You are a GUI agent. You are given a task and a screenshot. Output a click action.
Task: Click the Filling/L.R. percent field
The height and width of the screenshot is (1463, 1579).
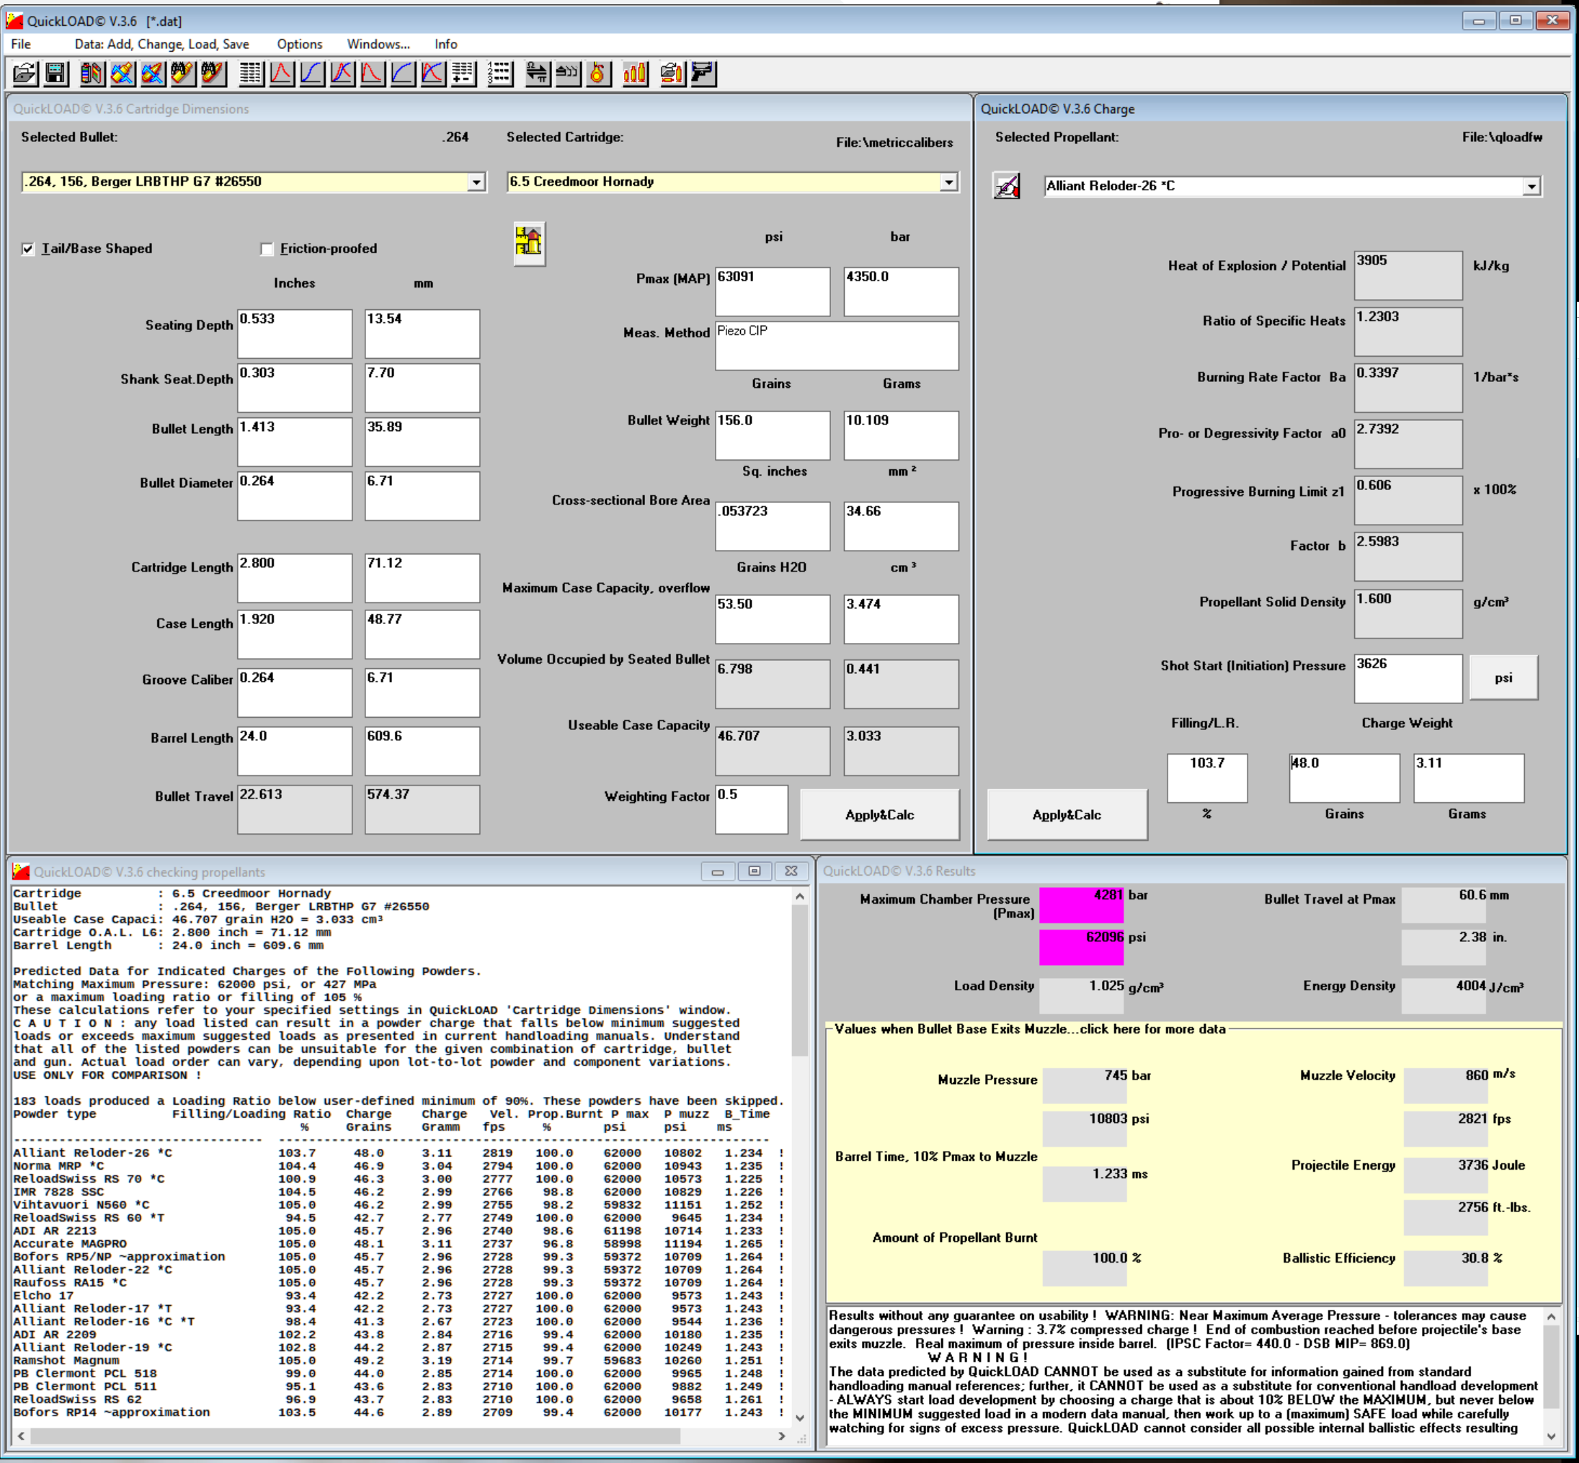click(1207, 778)
